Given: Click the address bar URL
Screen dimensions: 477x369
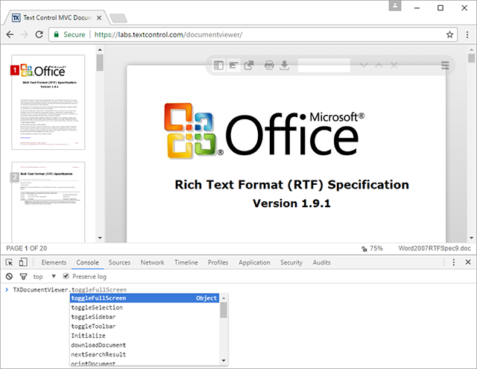Looking at the screenshot, I should pyautogui.click(x=168, y=35).
